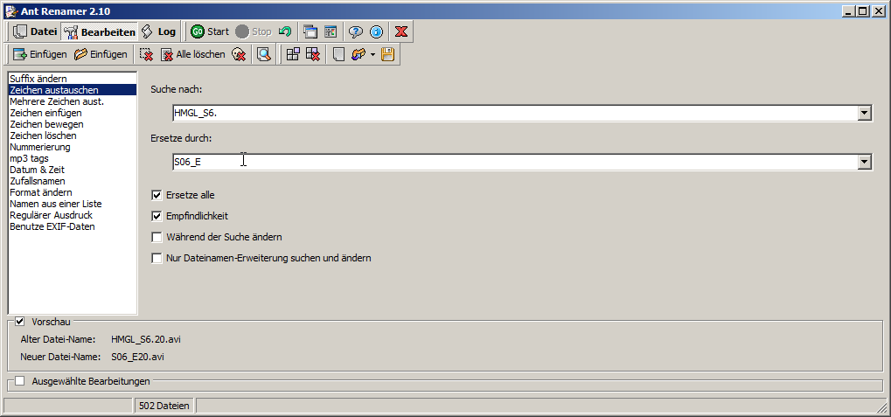Click the green Start button
This screenshot has height=417, width=891.
click(209, 31)
